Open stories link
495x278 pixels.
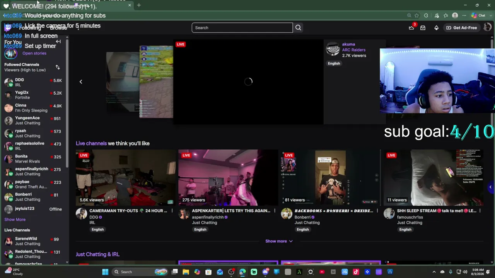pyautogui.click(x=34, y=53)
